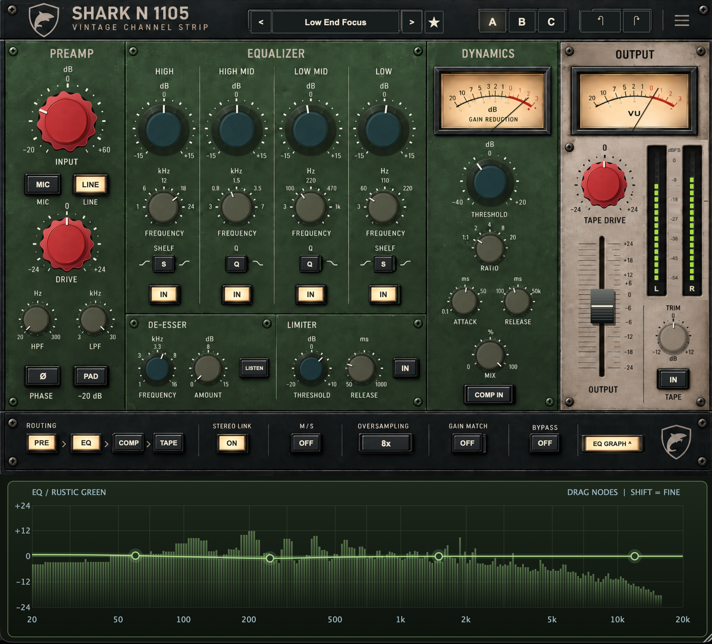Open the oversampling 8x selector
Image resolution: width=712 pixels, height=644 pixels.
(x=386, y=443)
